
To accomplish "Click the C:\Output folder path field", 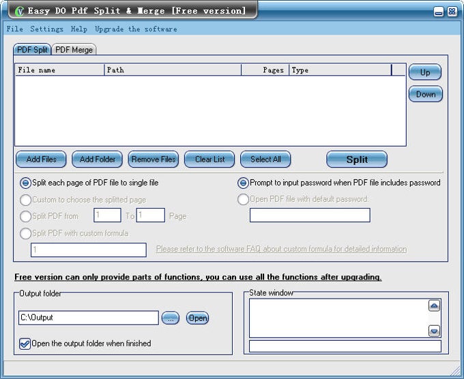I will point(89,318).
